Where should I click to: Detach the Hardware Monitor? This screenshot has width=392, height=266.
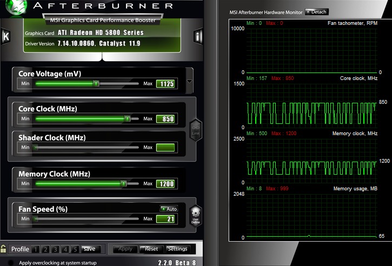pos(317,12)
